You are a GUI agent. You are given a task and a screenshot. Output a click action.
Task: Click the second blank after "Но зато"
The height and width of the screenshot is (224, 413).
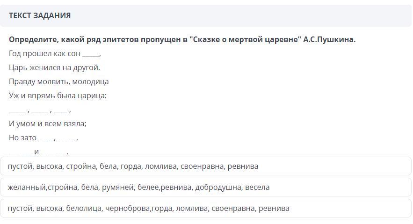coord(66,139)
